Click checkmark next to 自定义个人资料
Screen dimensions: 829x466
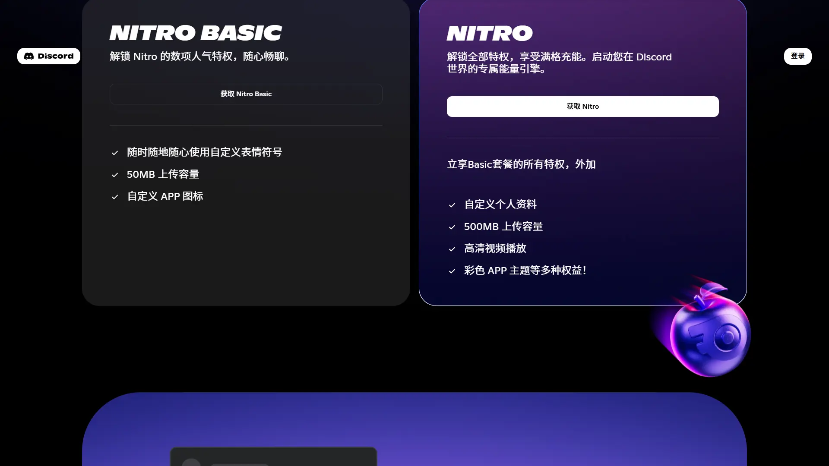452,205
